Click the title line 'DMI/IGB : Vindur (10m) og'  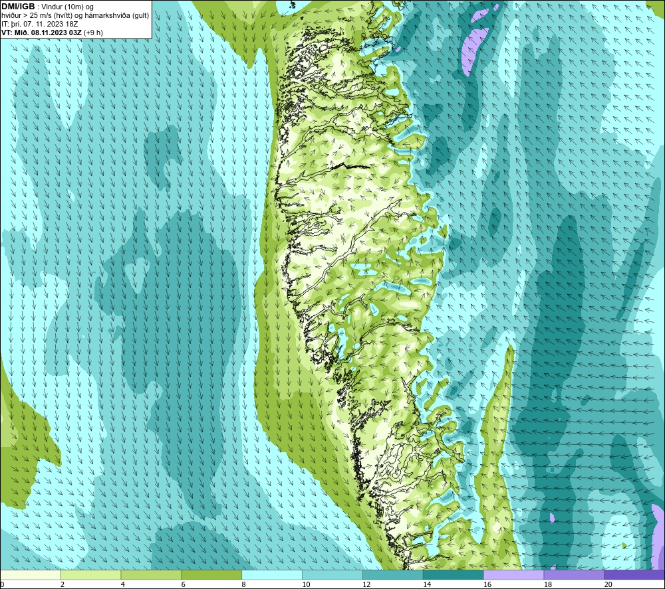pyautogui.click(x=48, y=7)
